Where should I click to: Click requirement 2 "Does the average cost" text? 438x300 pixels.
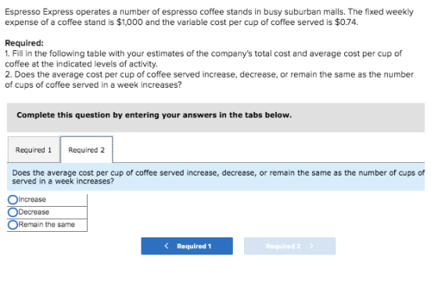pos(209,80)
